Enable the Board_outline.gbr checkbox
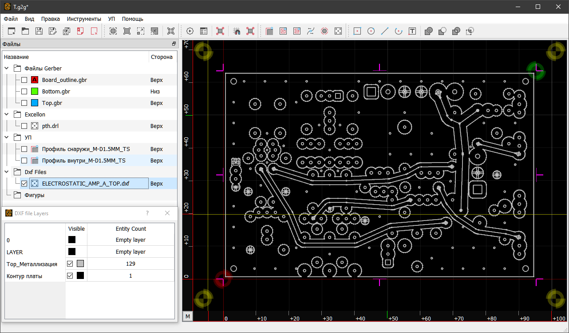Image resolution: width=569 pixels, height=333 pixels. click(24, 80)
